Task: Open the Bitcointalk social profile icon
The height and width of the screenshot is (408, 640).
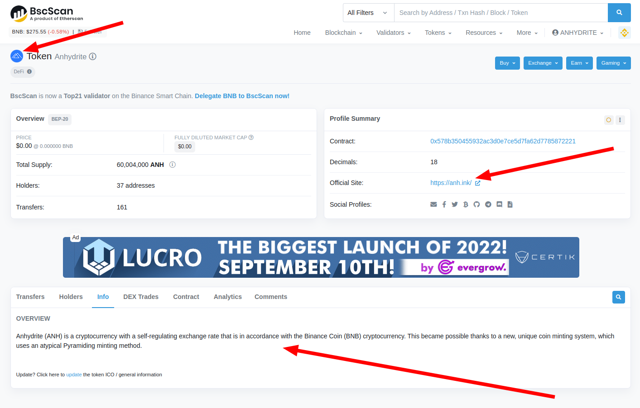Action: pyautogui.click(x=466, y=204)
